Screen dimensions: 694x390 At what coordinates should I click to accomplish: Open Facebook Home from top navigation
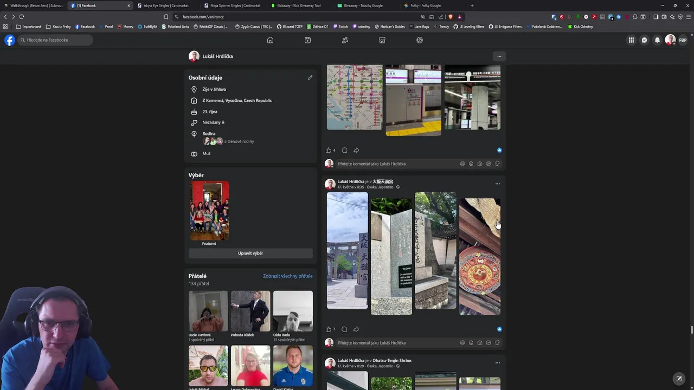tap(270, 40)
